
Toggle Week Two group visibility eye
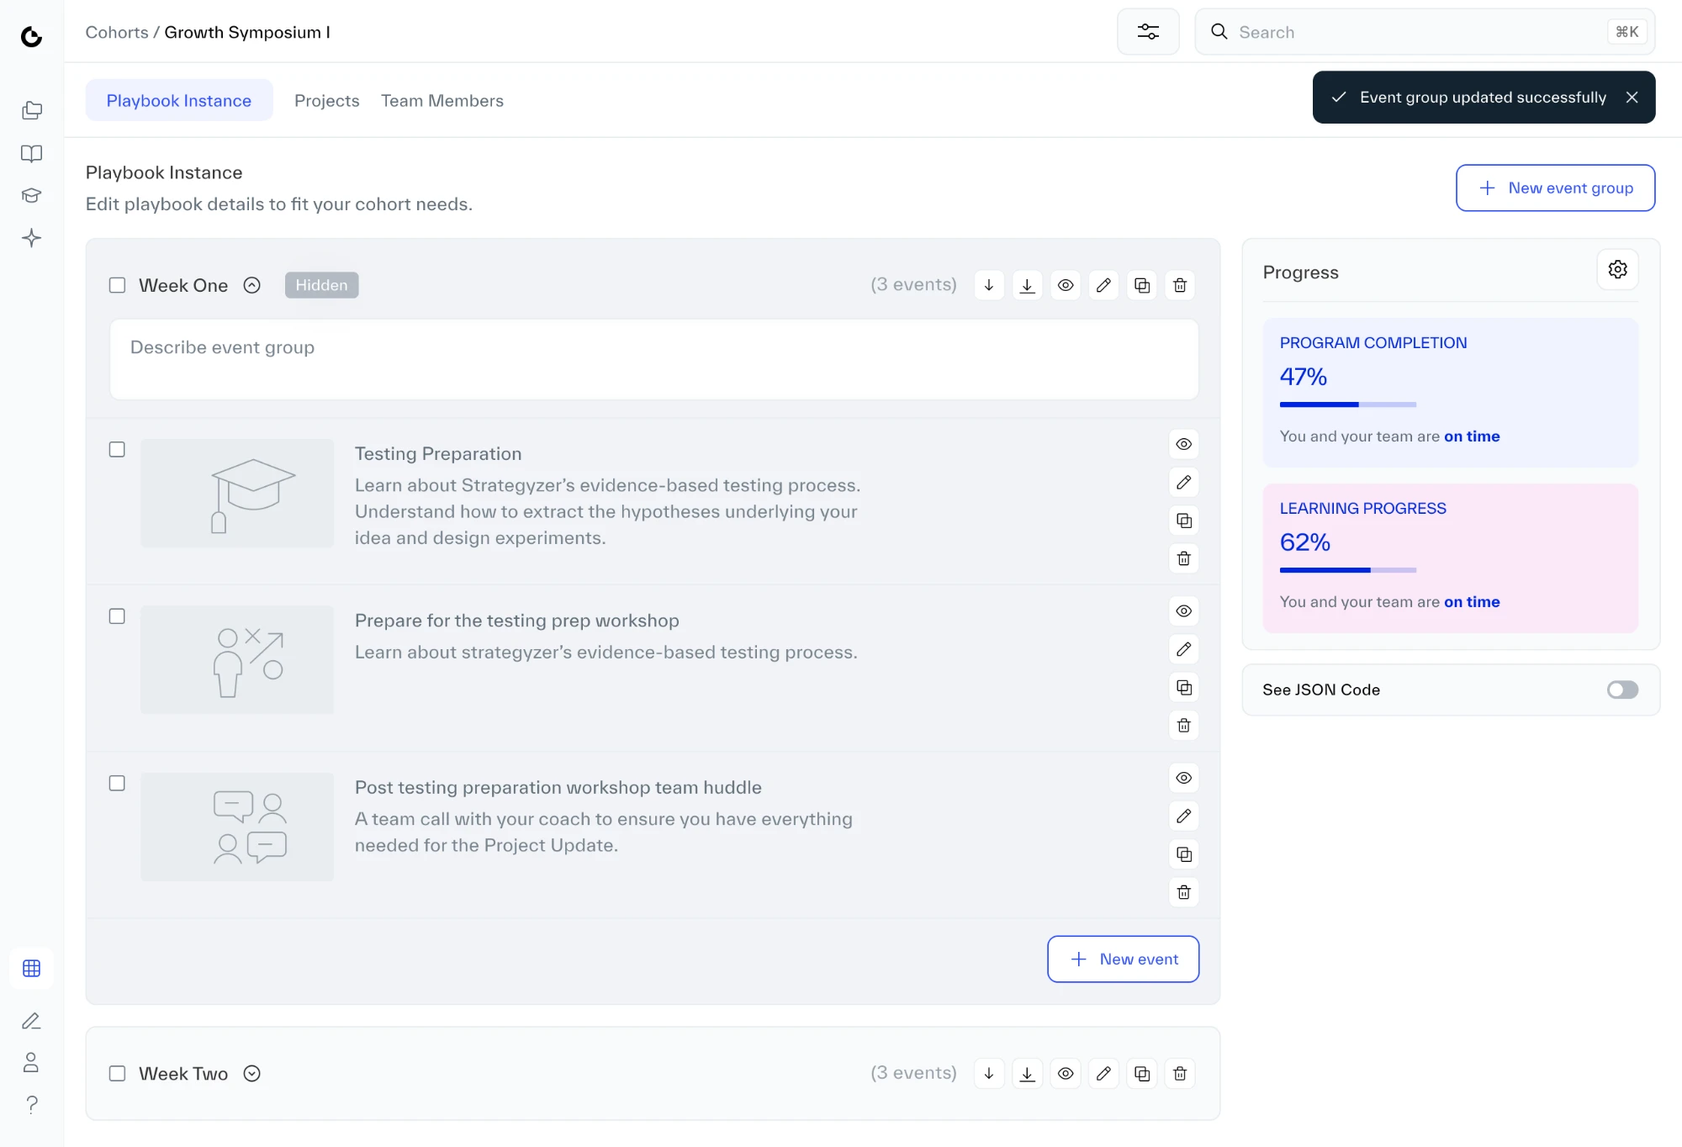(x=1066, y=1074)
